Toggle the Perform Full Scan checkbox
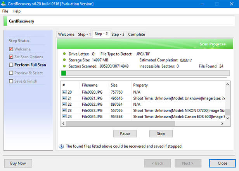 [x=11, y=65]
